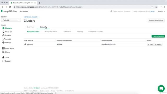Open the Ricardo account menu
Viewport: 167px width, 94px height.
click(161, 11)
